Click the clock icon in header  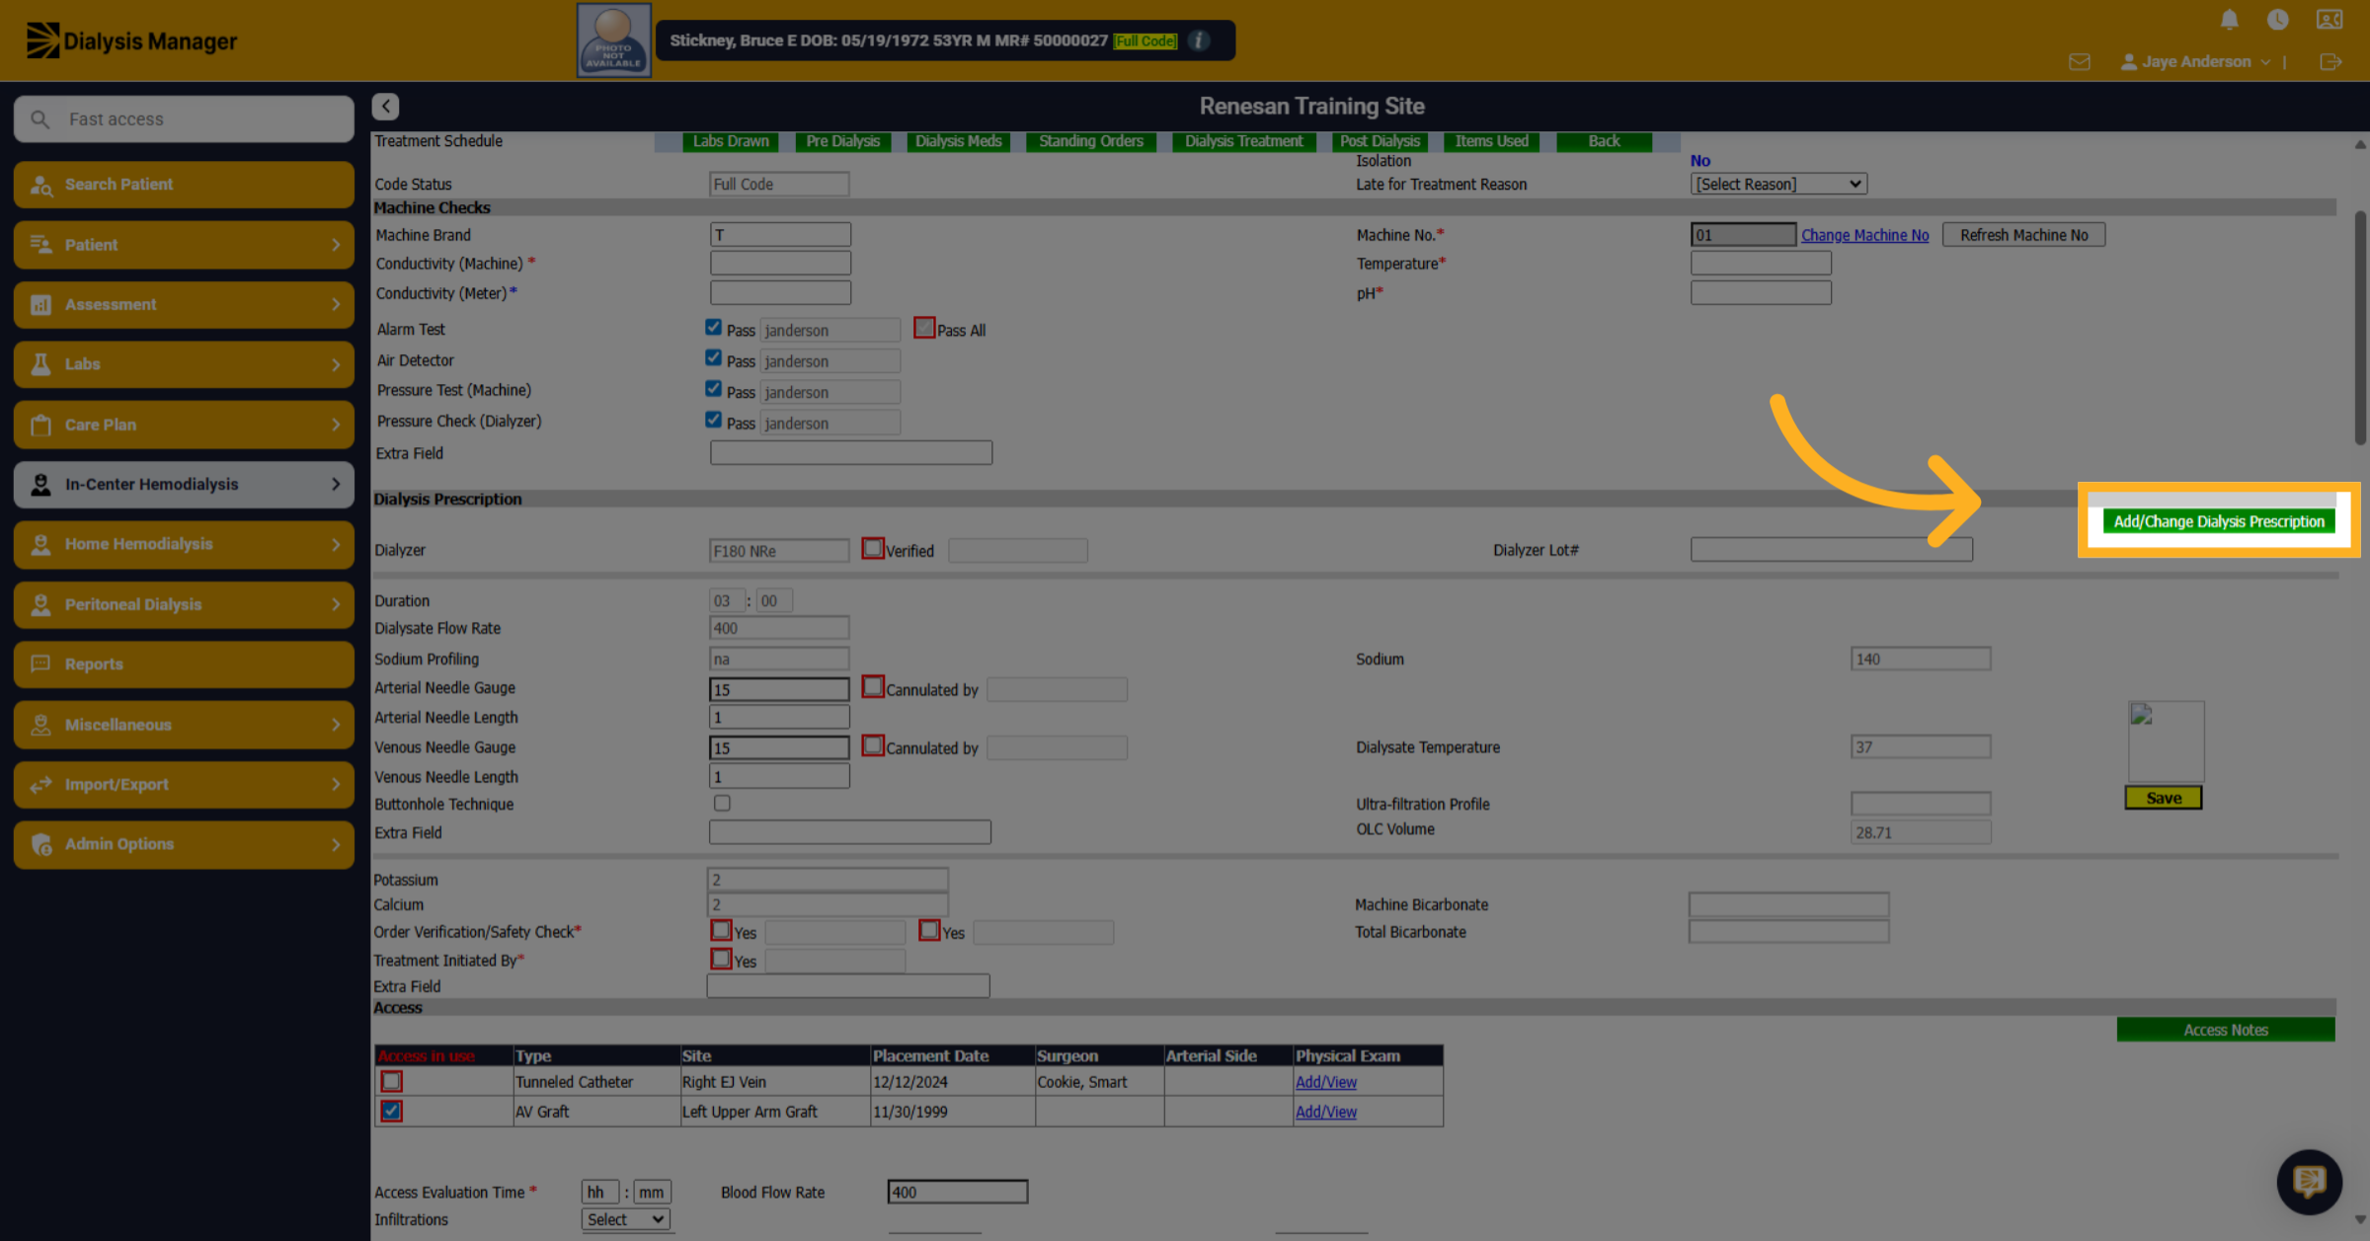click(x=2278, y=20)
